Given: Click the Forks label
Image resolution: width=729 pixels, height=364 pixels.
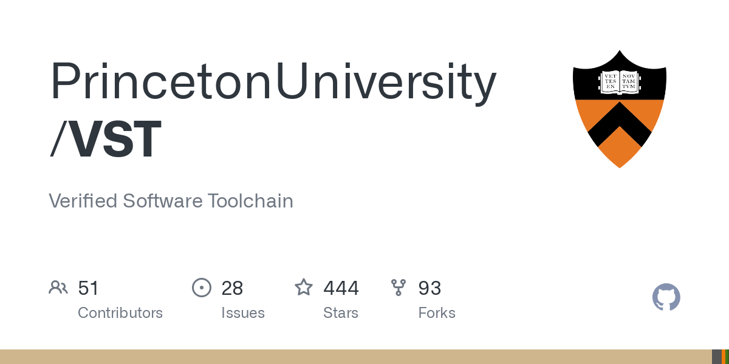Looking at the screenshot, I should click(x=437, y=313).
